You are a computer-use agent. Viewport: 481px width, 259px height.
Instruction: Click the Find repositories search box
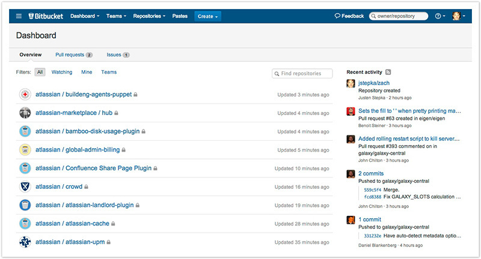click(302, 73)
